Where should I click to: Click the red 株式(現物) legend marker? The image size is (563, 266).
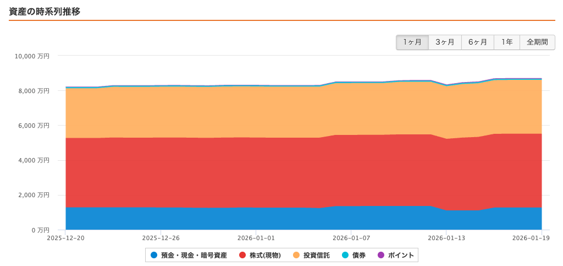[242, 256]
